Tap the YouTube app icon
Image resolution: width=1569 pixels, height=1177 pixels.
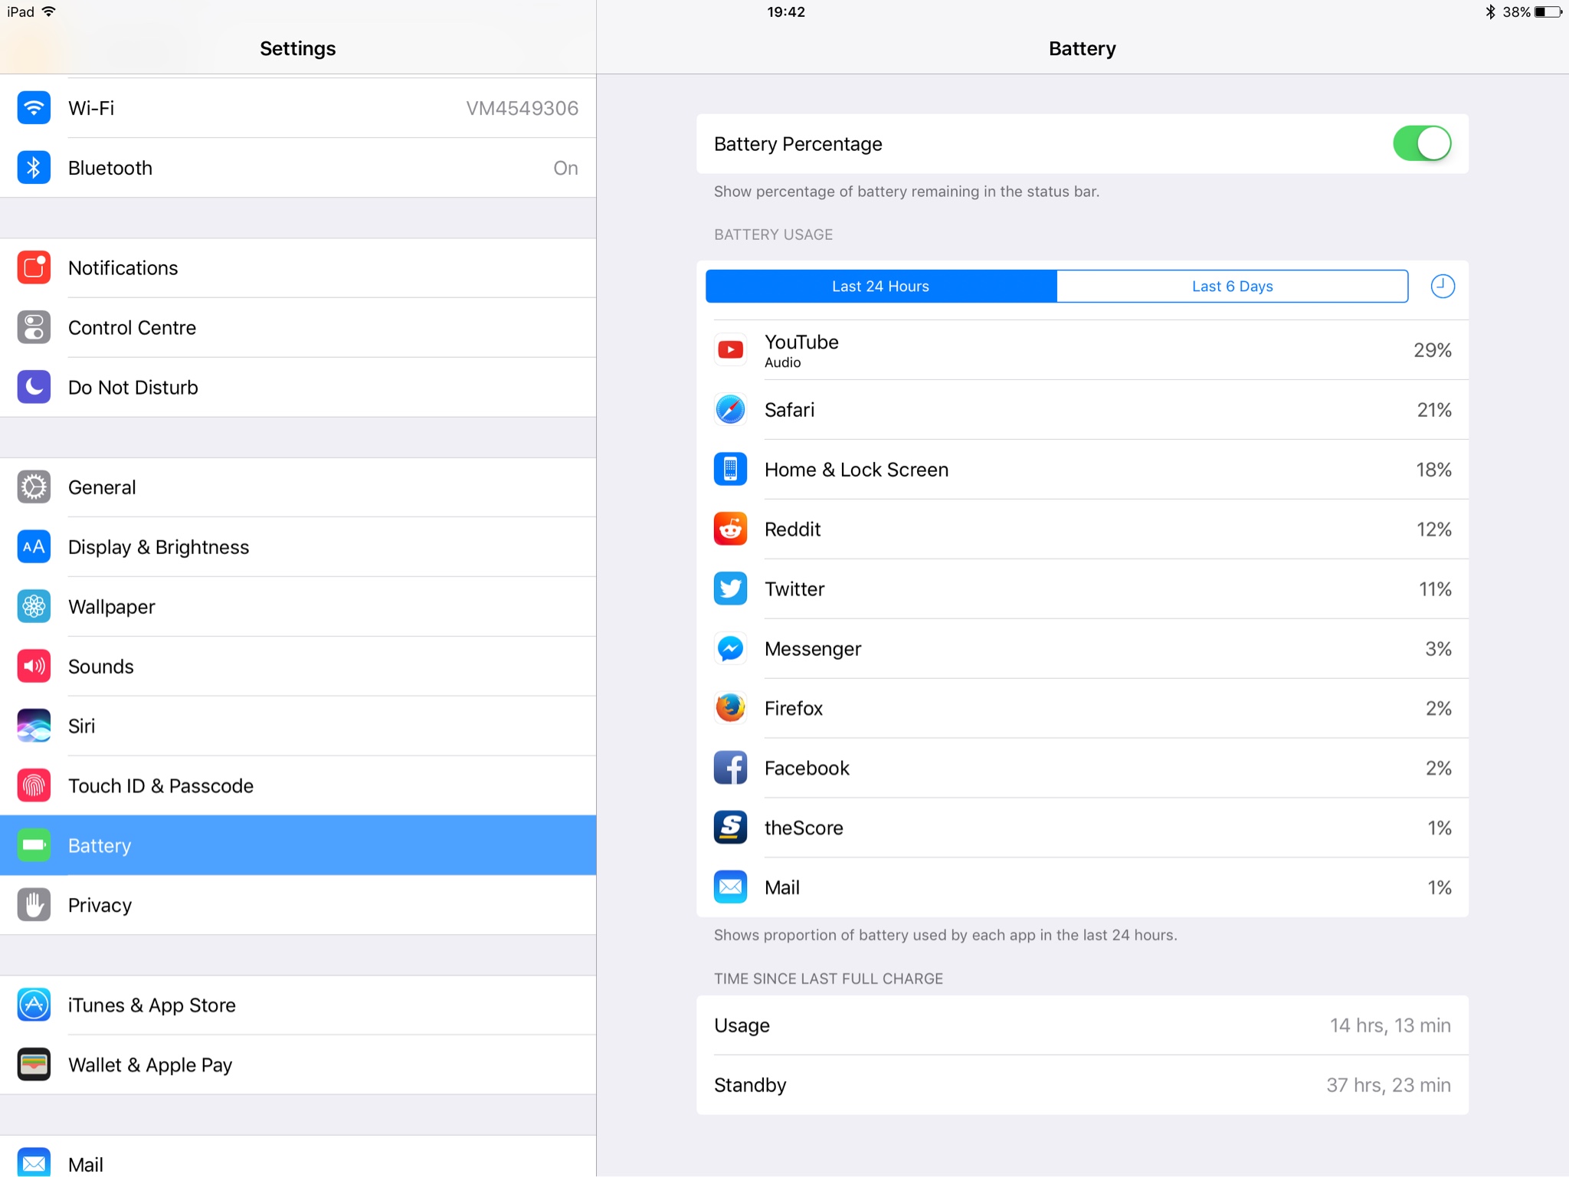click(x=730, y=350)
